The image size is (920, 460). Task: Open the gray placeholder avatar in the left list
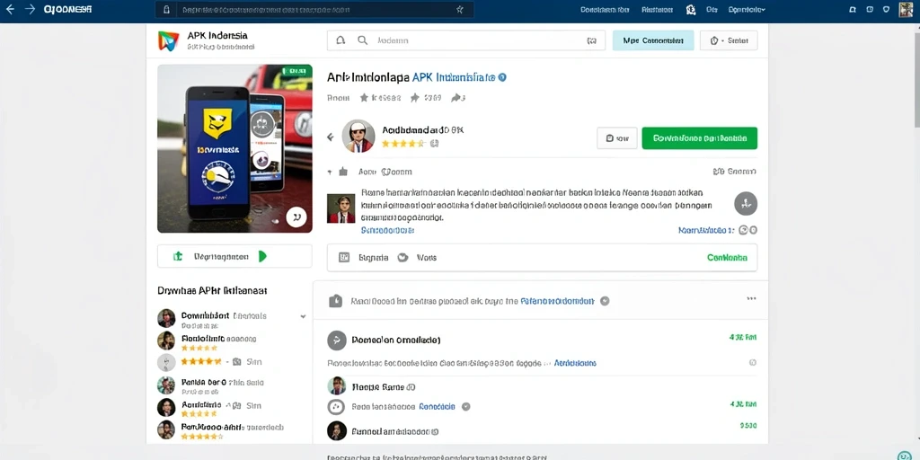click(x=166, y=362)
